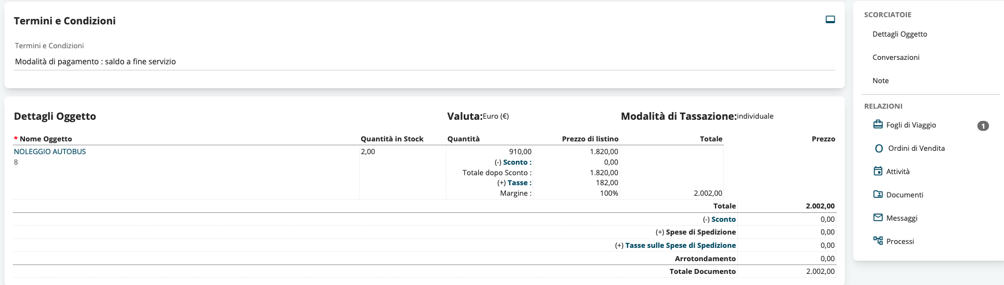The width and height of the screenshot is (1004, 285).
Task: Open Tasse sulle Spese di Spedizione link
Action: click(681, 246)
